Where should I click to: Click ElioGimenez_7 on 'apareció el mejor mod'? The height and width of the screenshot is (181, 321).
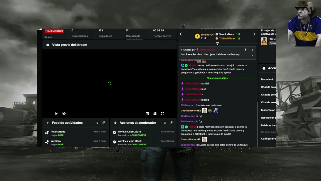189,105
